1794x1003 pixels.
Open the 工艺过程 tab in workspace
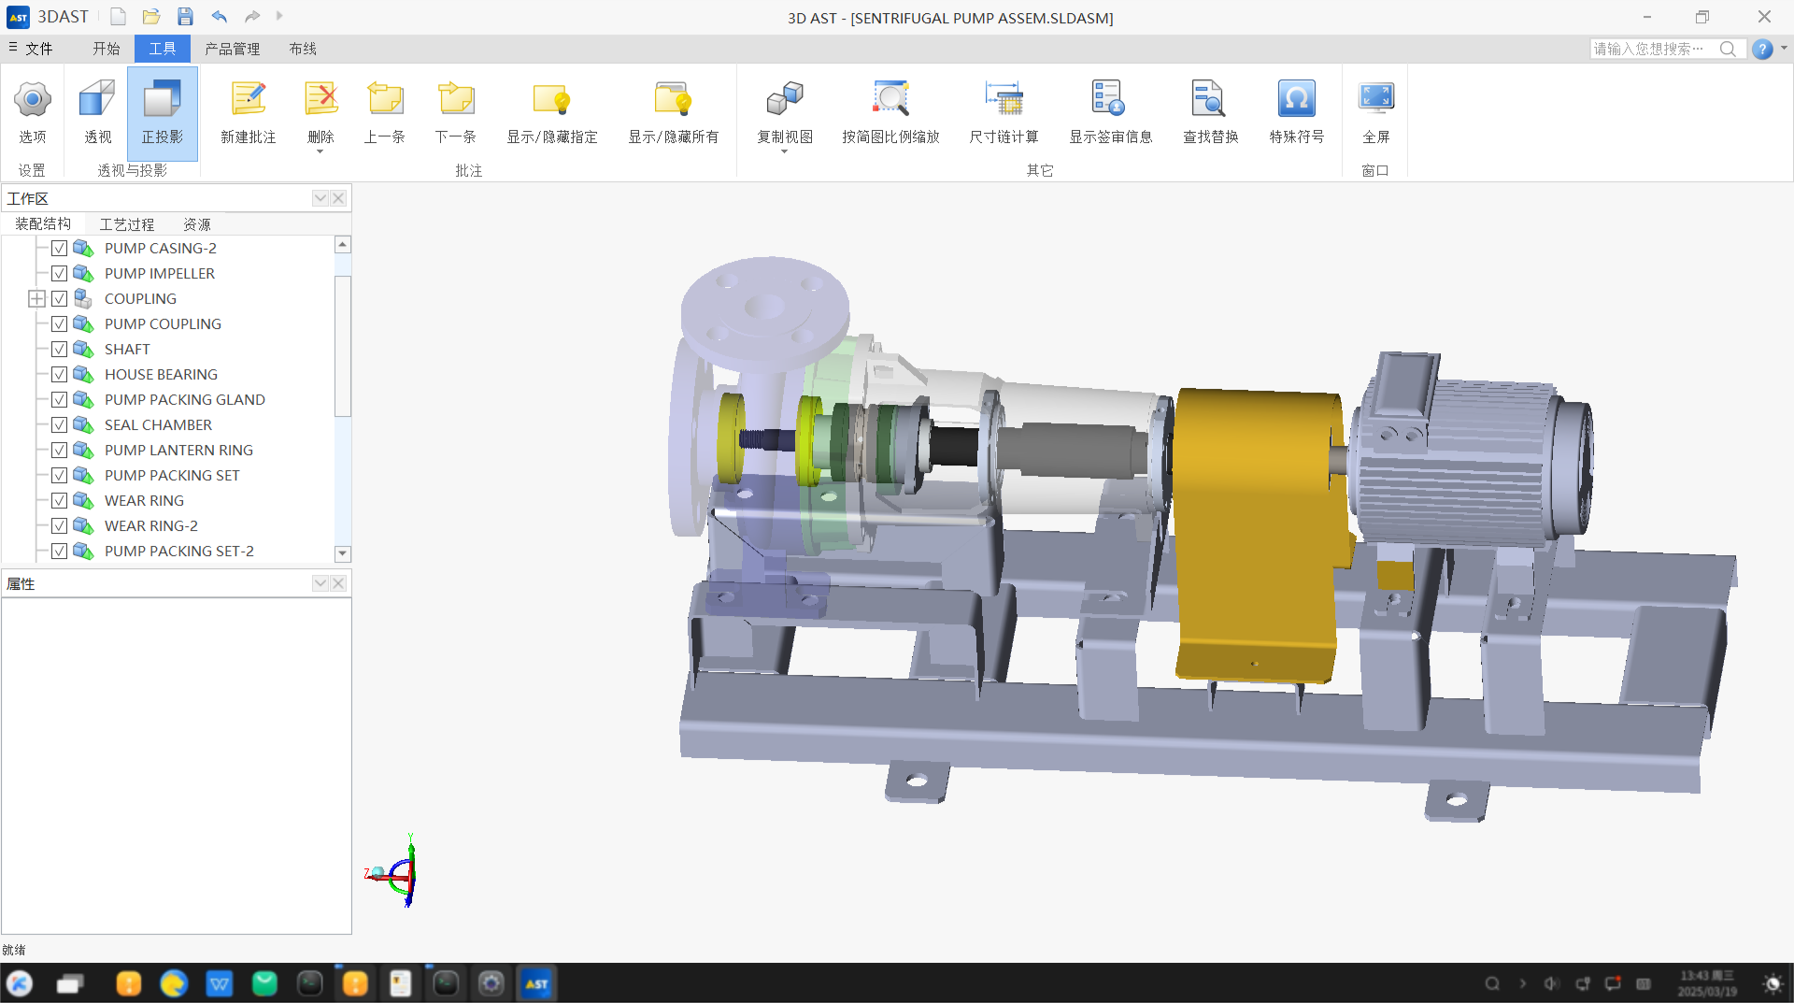[127, 224]
